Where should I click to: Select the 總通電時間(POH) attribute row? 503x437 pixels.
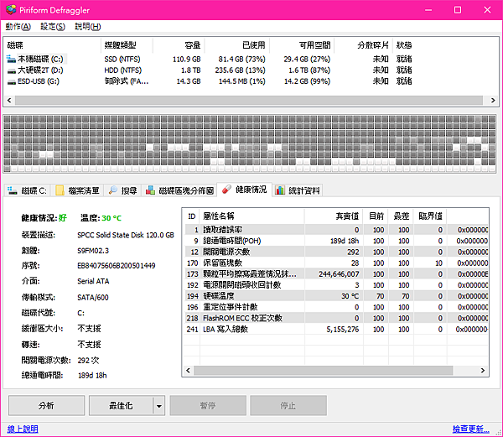pyautogui.click(x=336, y=241)
